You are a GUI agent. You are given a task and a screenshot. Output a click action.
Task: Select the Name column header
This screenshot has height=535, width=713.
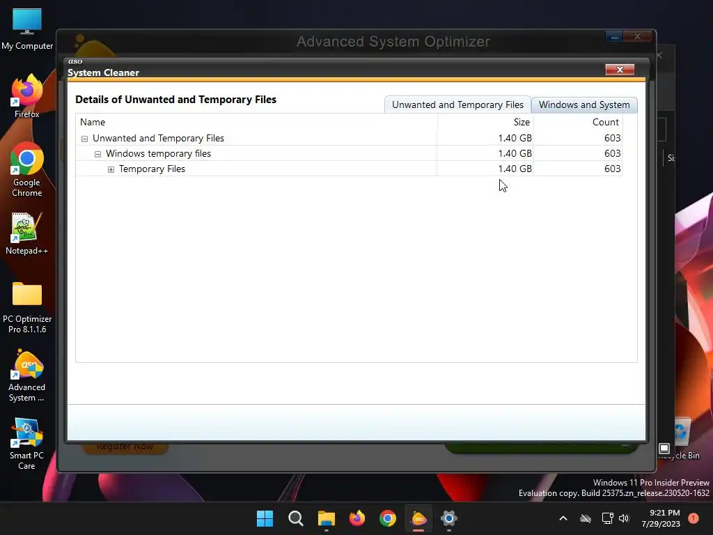tap(256, 122)
